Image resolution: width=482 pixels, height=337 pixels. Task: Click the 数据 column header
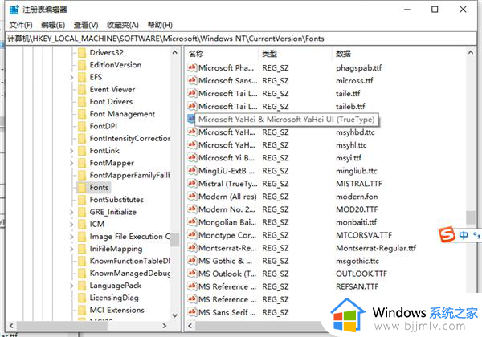click(343, 54)
